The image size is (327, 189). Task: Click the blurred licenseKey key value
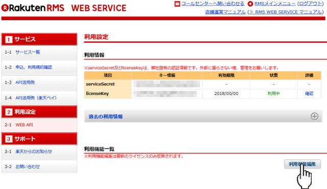(x=165, y=94)
